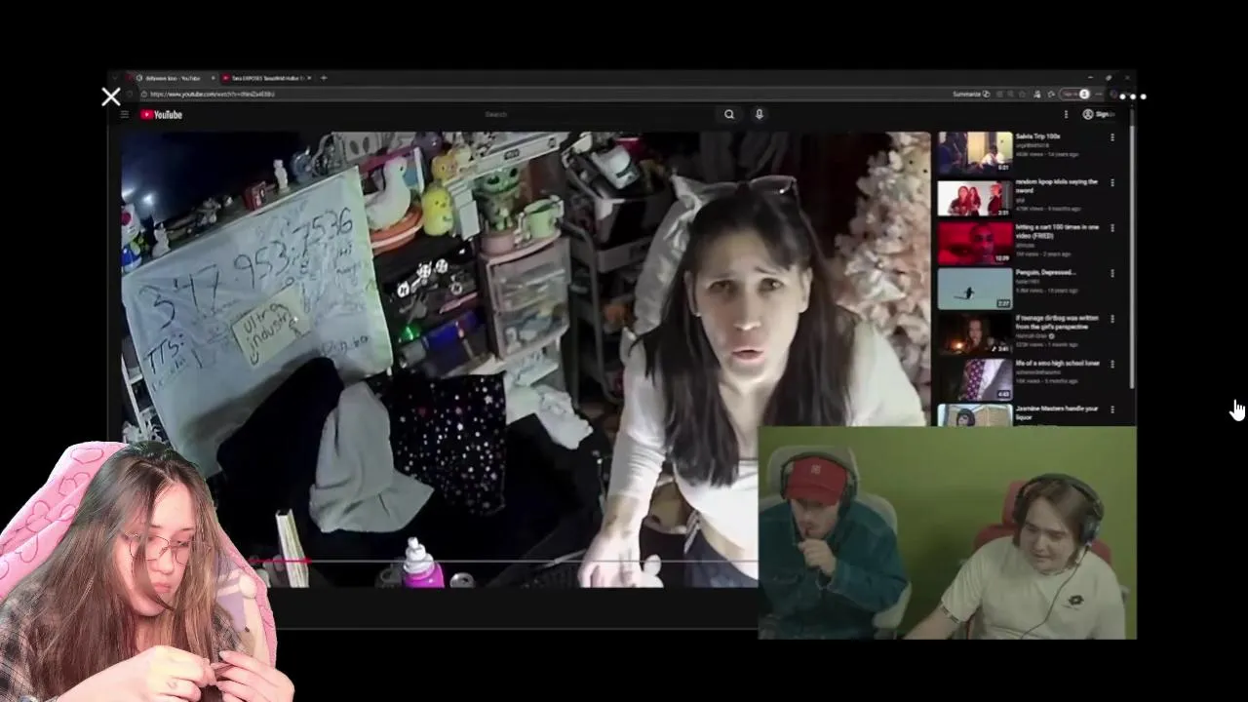
Task: Open hitting a cart 100 times thumbnail
Action: tap(975, 243)
